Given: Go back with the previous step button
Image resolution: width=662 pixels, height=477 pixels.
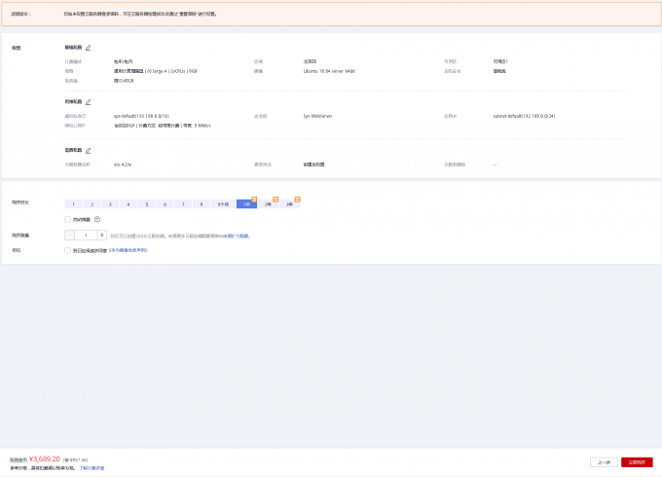Looking at the screenshot, I should pos(604,461).
